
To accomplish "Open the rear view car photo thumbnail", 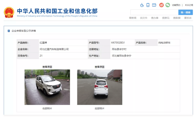I will point(100,87).
